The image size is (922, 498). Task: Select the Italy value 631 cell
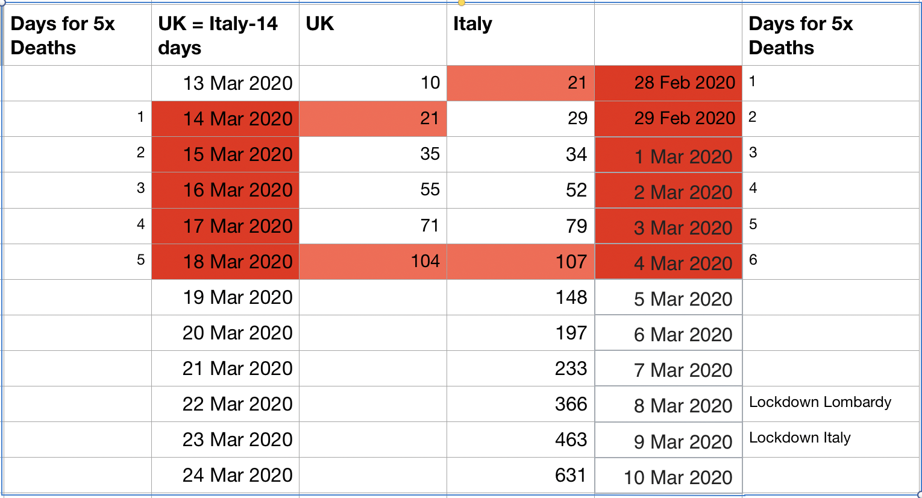tap(521, 475)
